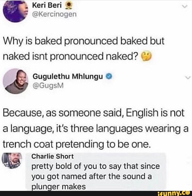Expand the chevron menu on Gugulethu's tweet
The image size is (192, 196).
[x=188, y=78]
